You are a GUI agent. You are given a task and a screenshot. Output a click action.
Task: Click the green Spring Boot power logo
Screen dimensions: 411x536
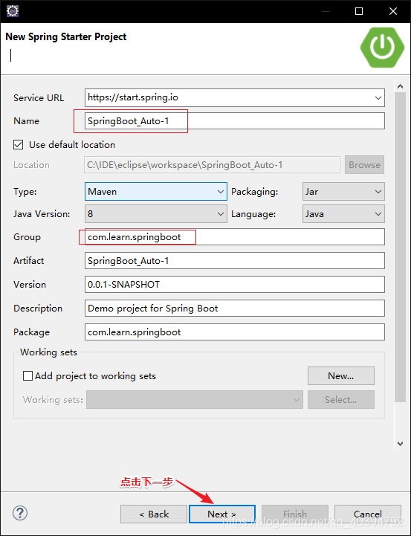pyautogui.click(x=383, y=47)
